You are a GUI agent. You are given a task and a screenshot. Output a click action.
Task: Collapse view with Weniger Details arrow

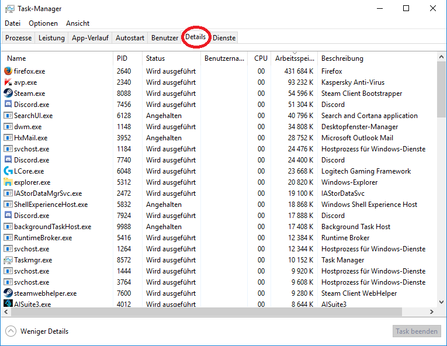[x=11, y=331]
